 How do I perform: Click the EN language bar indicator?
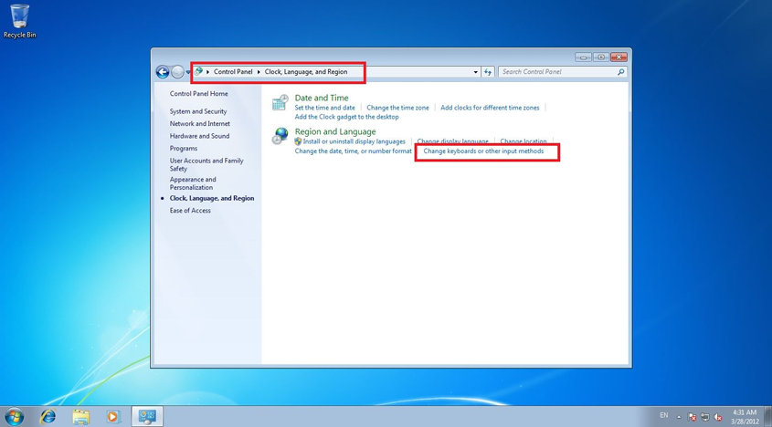663,416
